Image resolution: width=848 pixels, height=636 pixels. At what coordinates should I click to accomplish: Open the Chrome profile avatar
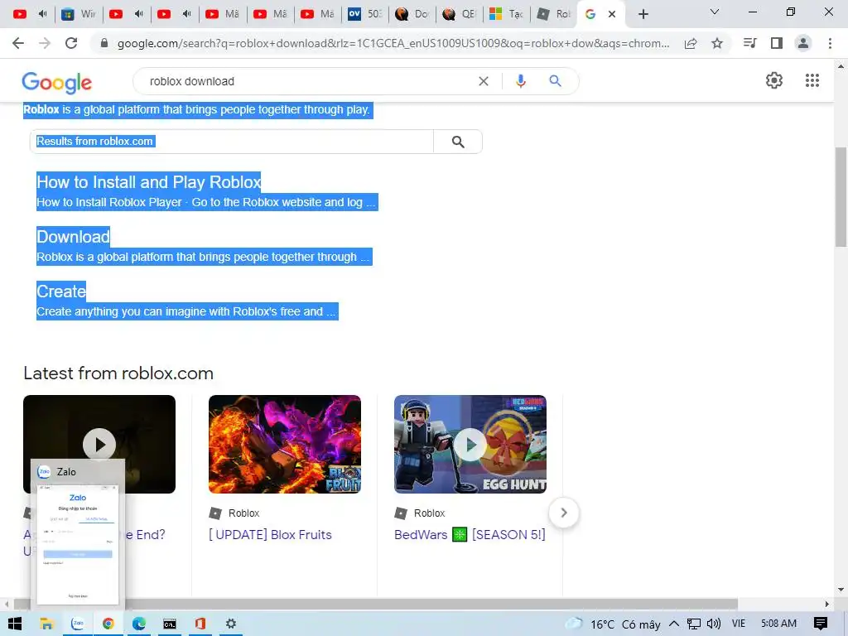tap(803, 43)
